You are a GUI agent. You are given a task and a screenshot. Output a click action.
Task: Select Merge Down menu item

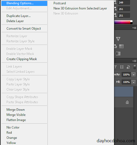16,109
